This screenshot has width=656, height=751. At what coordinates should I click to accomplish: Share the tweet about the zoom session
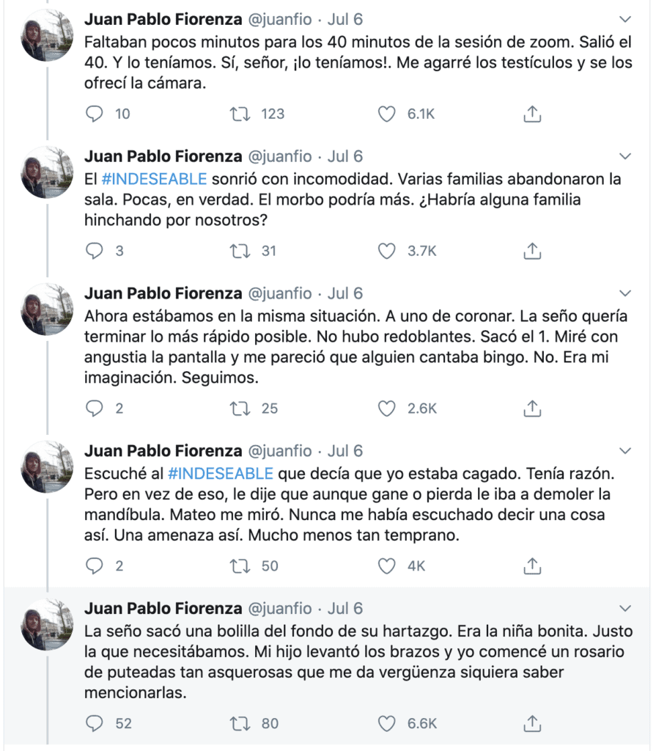532,114
